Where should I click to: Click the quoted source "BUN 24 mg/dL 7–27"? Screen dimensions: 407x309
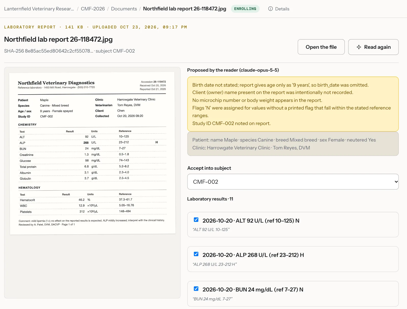coord(213,299)
